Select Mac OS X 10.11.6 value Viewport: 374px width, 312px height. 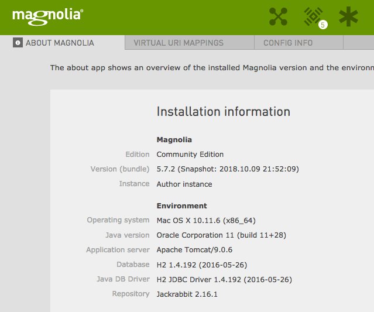(x=206, y=221)
